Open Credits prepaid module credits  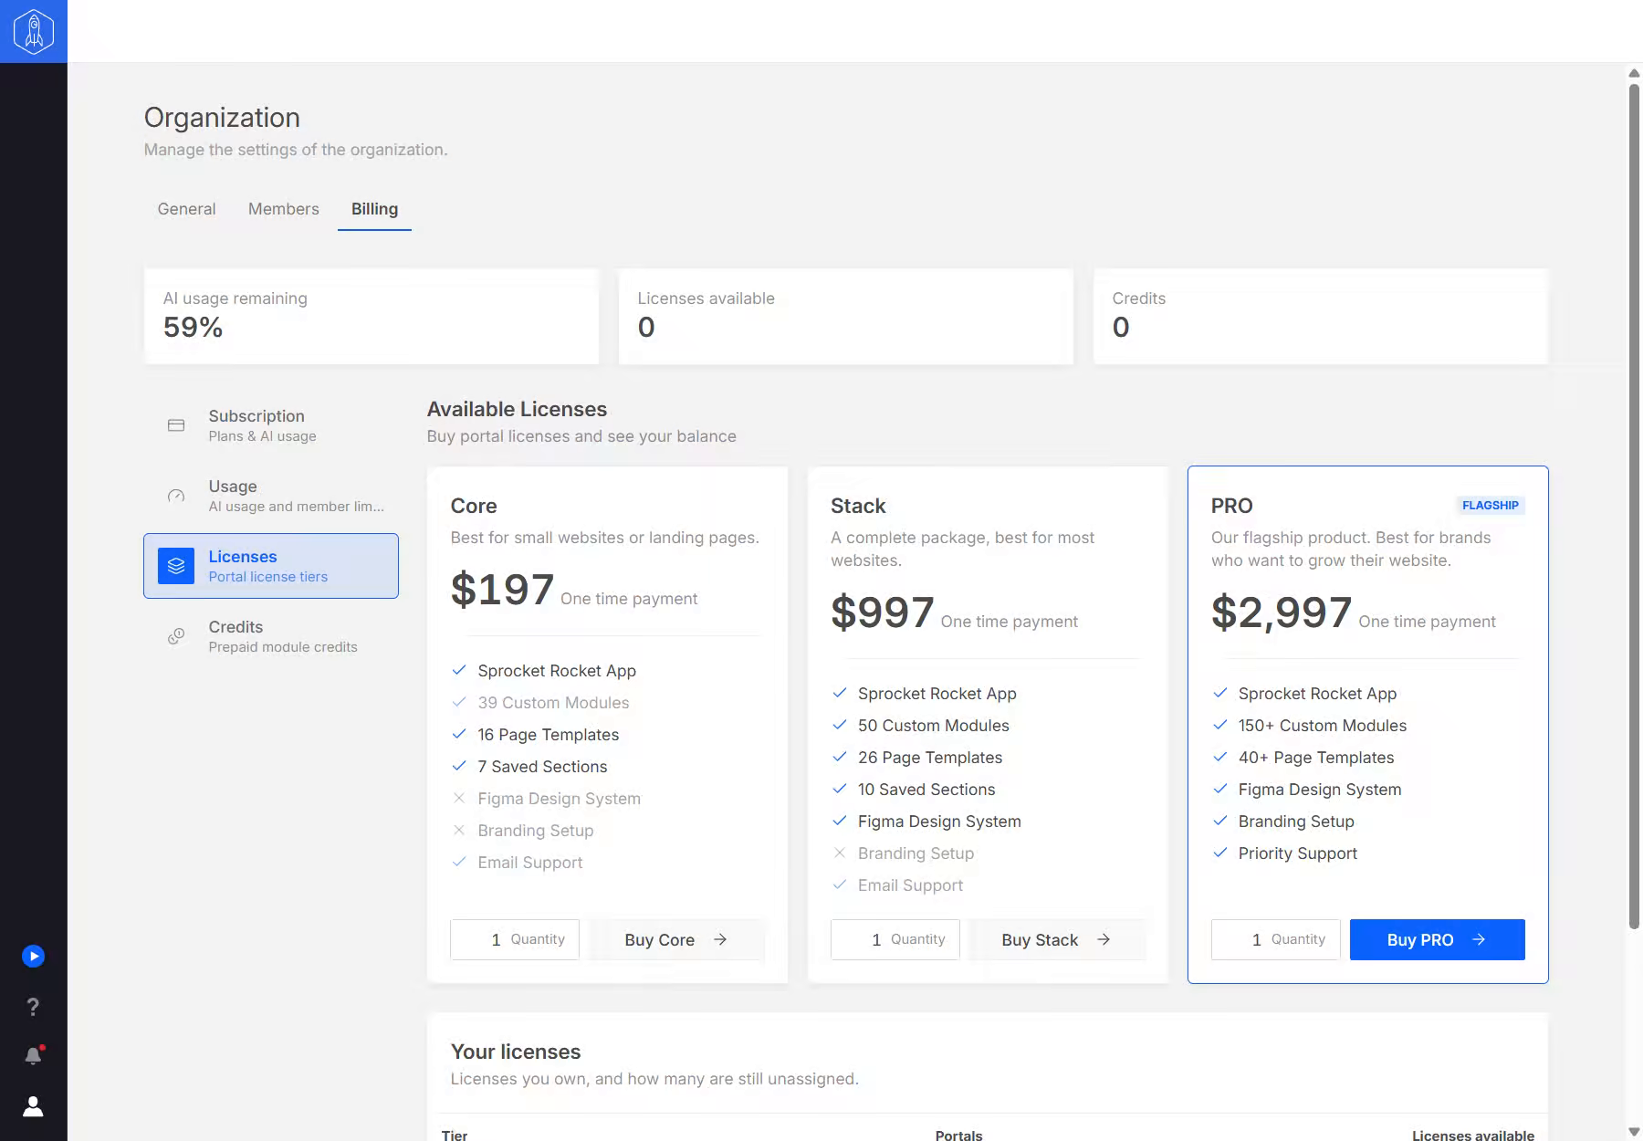click(x=271, y=636)
